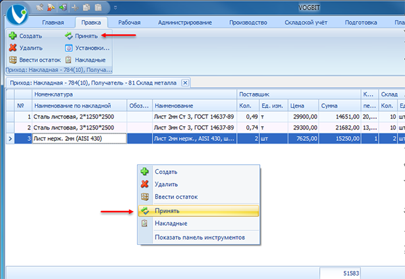Click Показать панель инструментов menu entry
Viewport: 405px width, 279px height.
199,237
